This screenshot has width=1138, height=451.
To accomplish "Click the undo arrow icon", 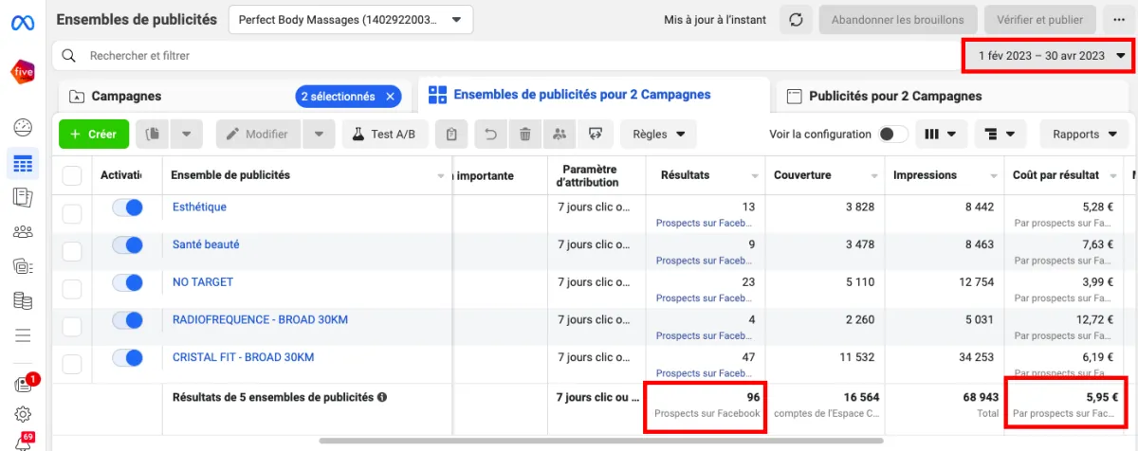I will (490, 135).
